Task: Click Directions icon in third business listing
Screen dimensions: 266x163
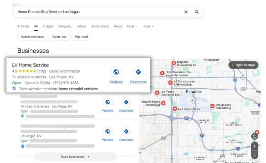Action: (x=126, y=131)
